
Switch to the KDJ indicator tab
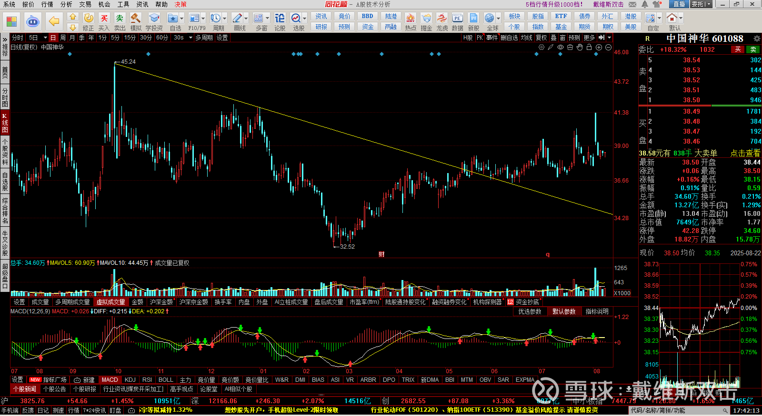[130, 380]
